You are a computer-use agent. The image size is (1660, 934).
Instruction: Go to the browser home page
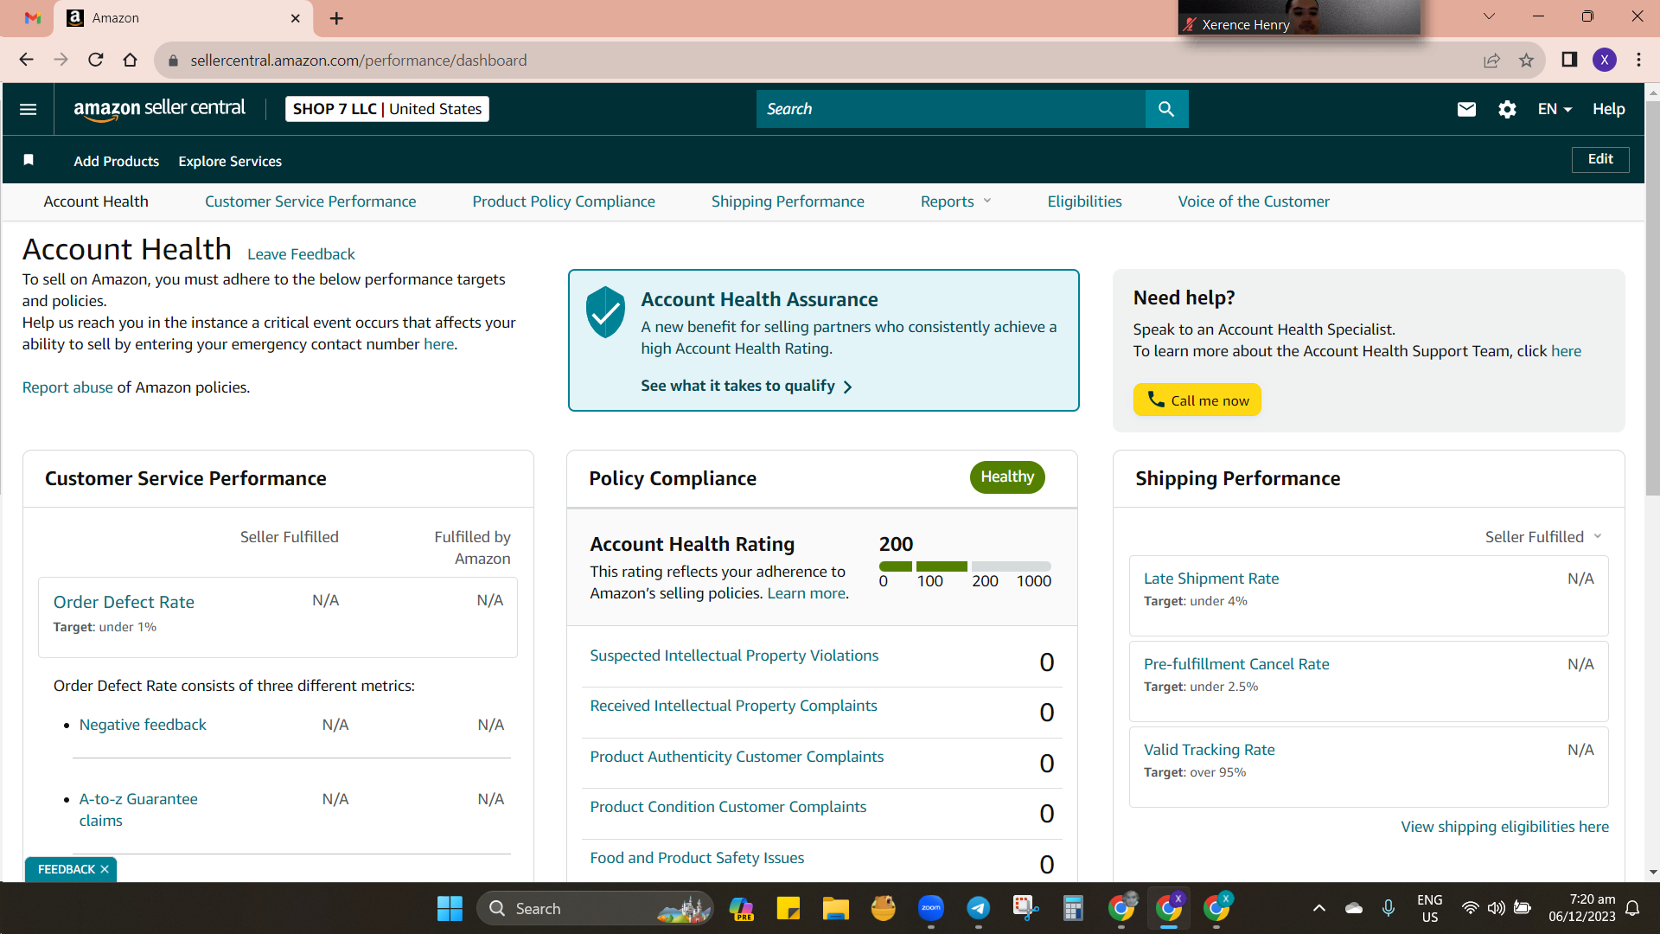131,60
